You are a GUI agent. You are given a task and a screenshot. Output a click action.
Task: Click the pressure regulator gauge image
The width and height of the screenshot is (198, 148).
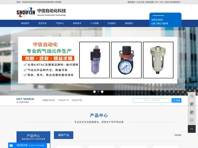point(126,60)
